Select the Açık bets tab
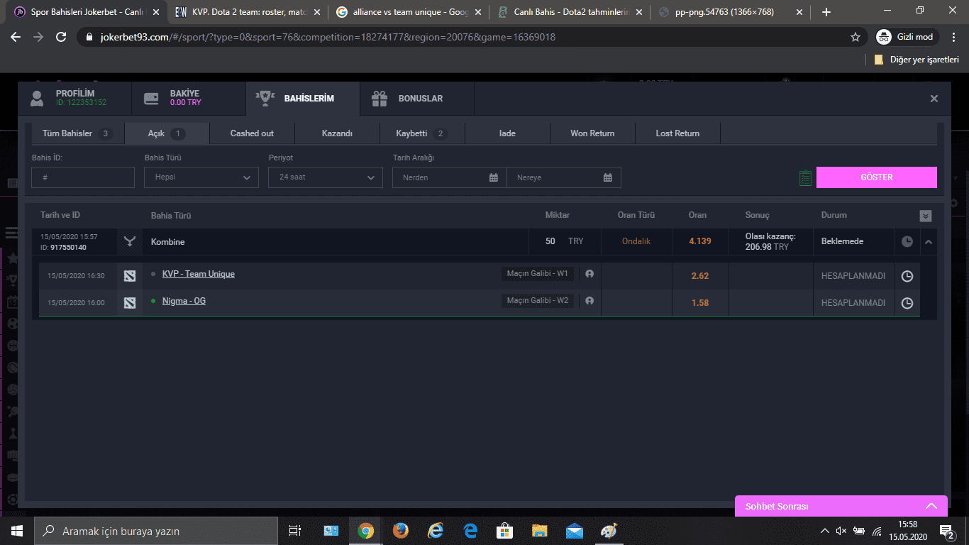The width and height of the screenshot is (969, 545). point(167,133)
